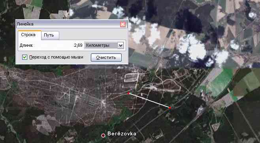Close the Линейка ruler dialog

click(123, 24)
